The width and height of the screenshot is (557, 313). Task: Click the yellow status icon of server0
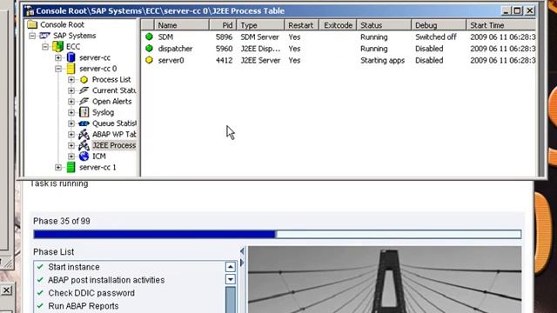149,60
